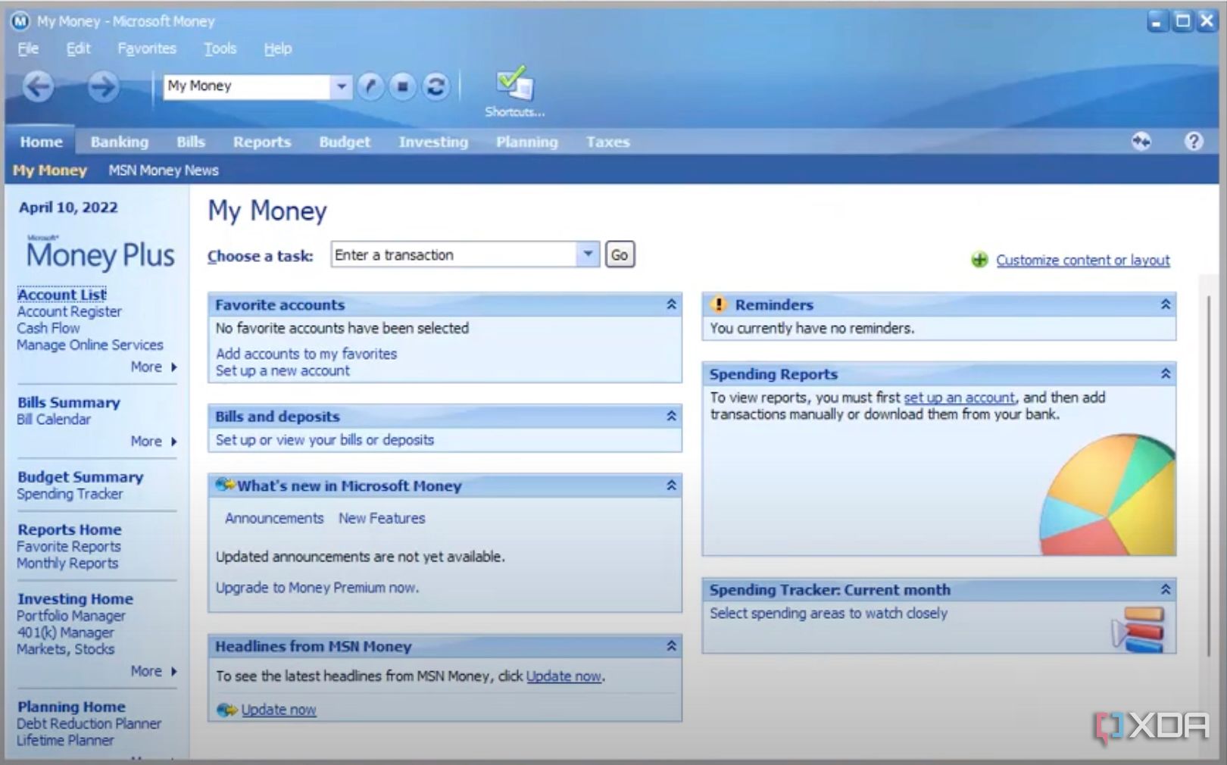Collapse the Favorite accounts panel

pyautogui.click(x=671, y=304)
